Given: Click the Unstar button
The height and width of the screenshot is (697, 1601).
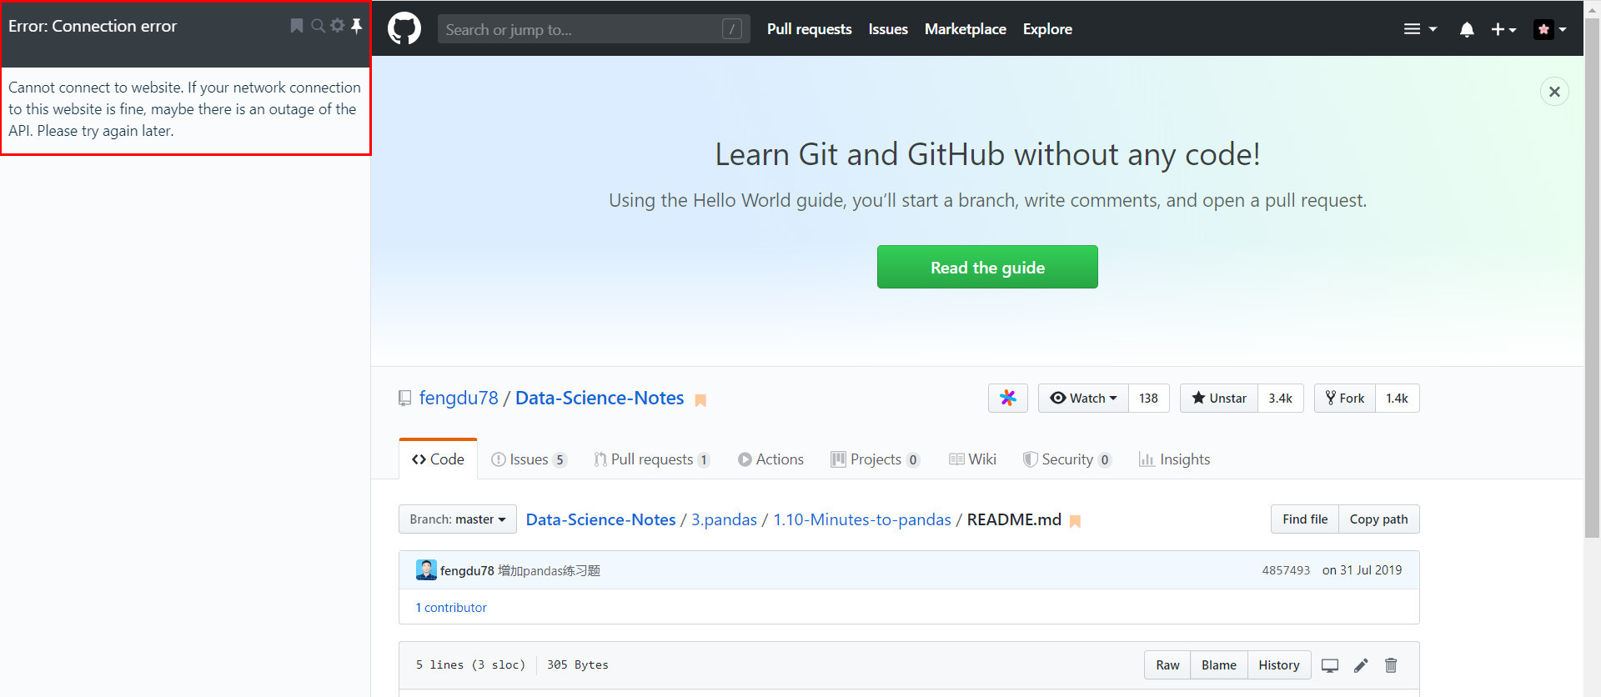Looking at the screenshot, I should (x=1219, y=398).
